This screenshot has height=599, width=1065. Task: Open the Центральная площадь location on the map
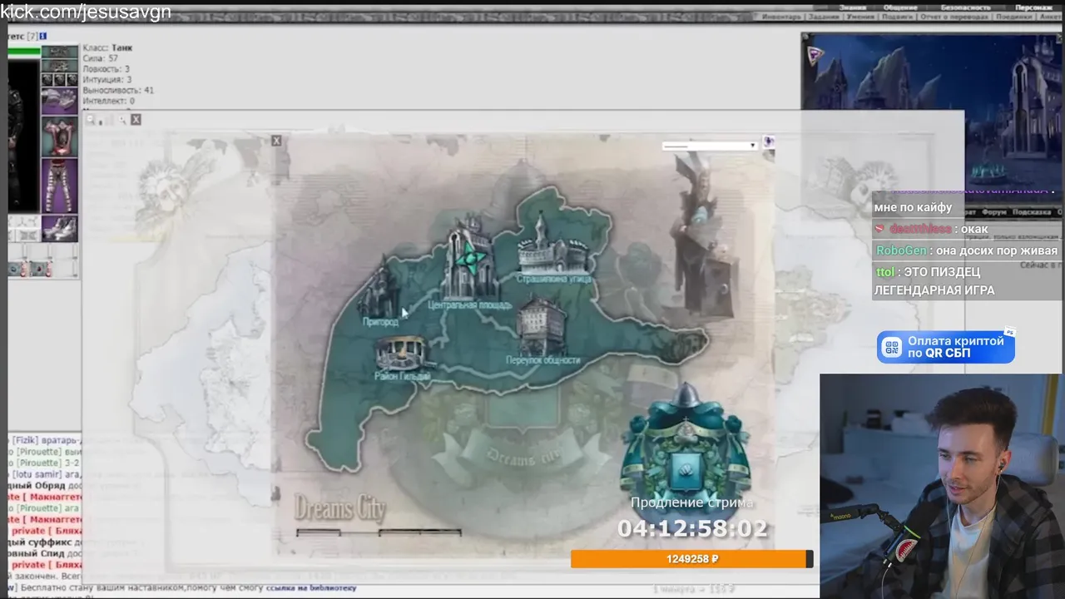[470, 262]
